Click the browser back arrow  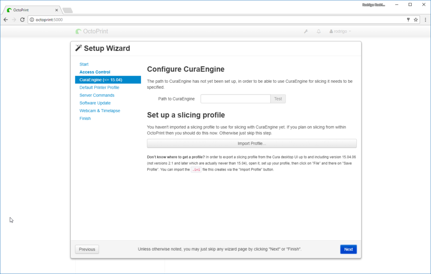pyautogui.click(x=5, y=20)
